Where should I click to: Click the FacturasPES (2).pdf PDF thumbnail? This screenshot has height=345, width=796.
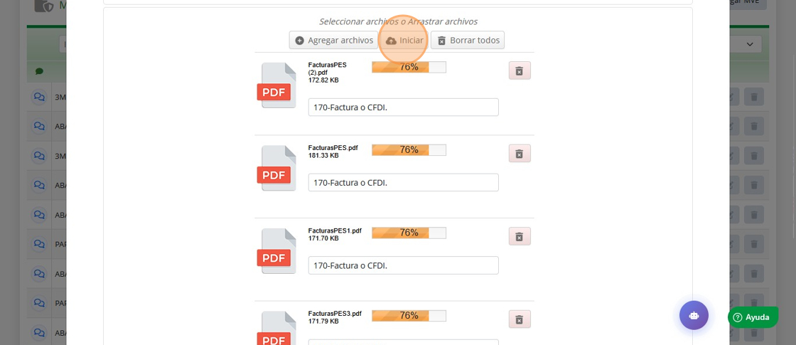(276, 86)
